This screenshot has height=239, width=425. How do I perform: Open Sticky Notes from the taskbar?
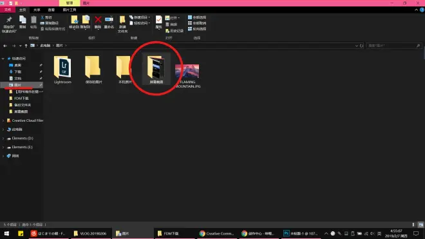tap(21, 233)
